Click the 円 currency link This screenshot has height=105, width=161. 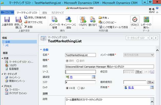coord(71,77)
